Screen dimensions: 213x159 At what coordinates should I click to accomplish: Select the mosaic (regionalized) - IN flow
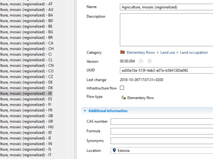26,144
